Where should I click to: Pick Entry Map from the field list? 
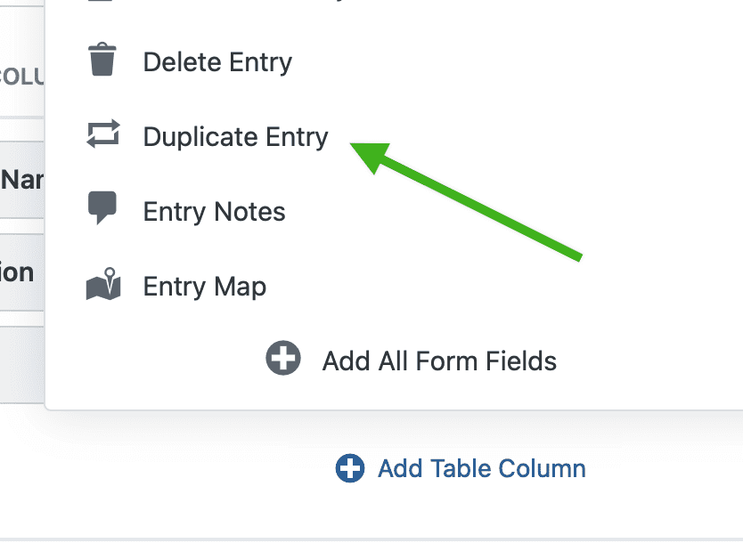pyautogui.click(x=203, y=286)
